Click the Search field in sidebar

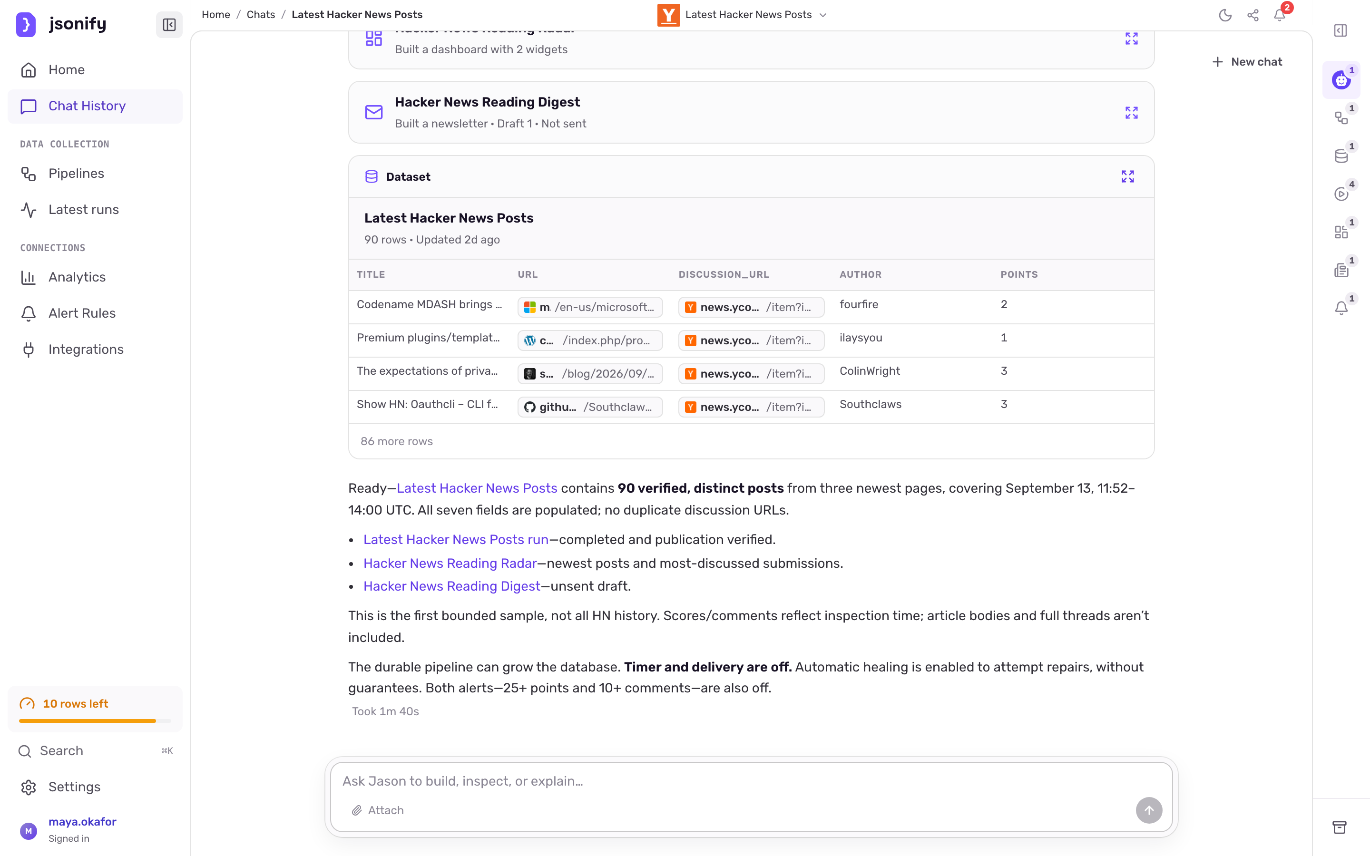click(x=95, y=751)
